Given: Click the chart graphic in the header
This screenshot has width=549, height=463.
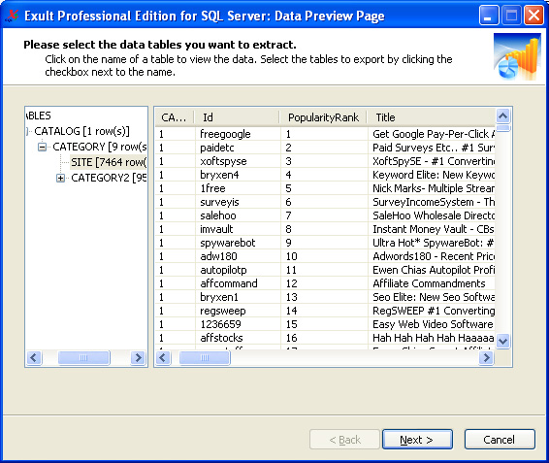Looking at the screenshot, I should pos(517,56).
